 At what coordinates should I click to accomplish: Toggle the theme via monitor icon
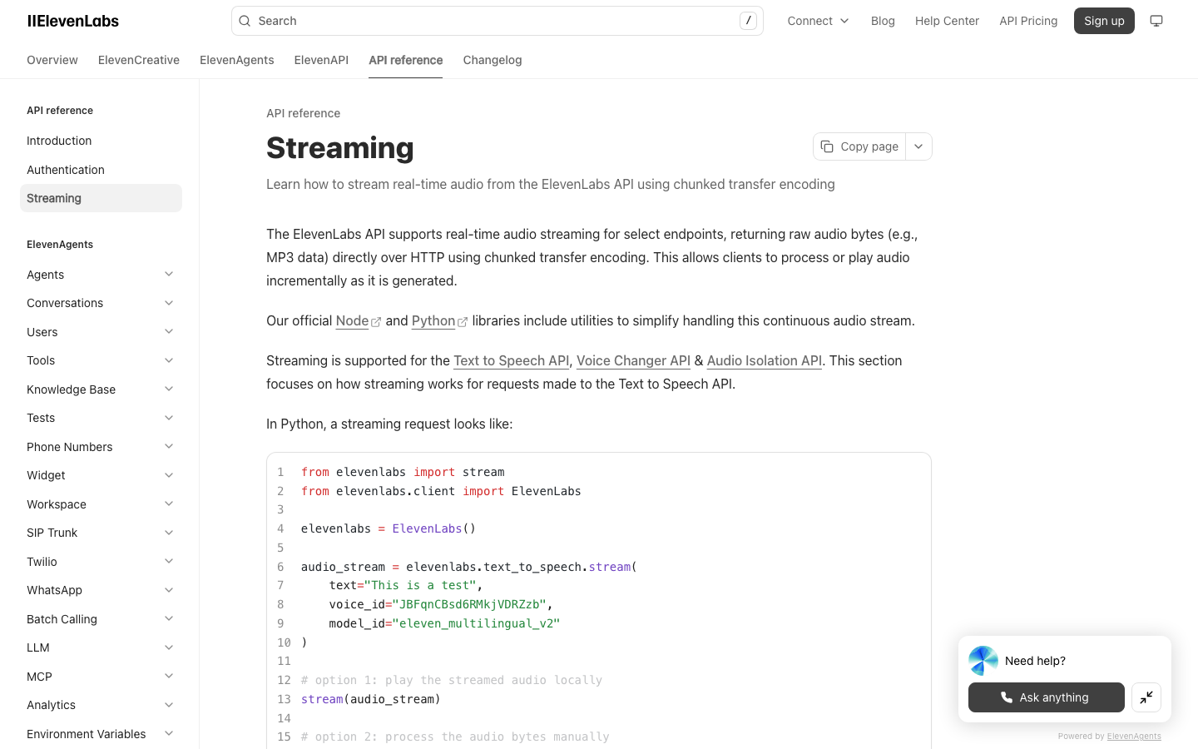pyautogui.click(x=1156, y=21)
